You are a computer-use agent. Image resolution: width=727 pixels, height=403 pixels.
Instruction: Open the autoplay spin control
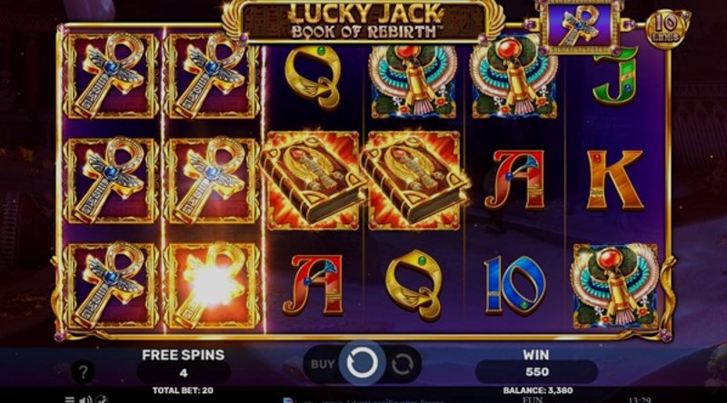402,365
